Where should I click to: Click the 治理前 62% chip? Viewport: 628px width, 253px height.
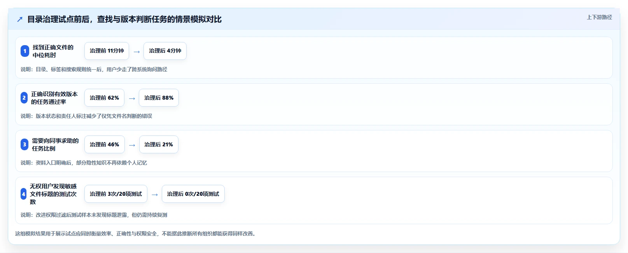(x=104, y=98)
